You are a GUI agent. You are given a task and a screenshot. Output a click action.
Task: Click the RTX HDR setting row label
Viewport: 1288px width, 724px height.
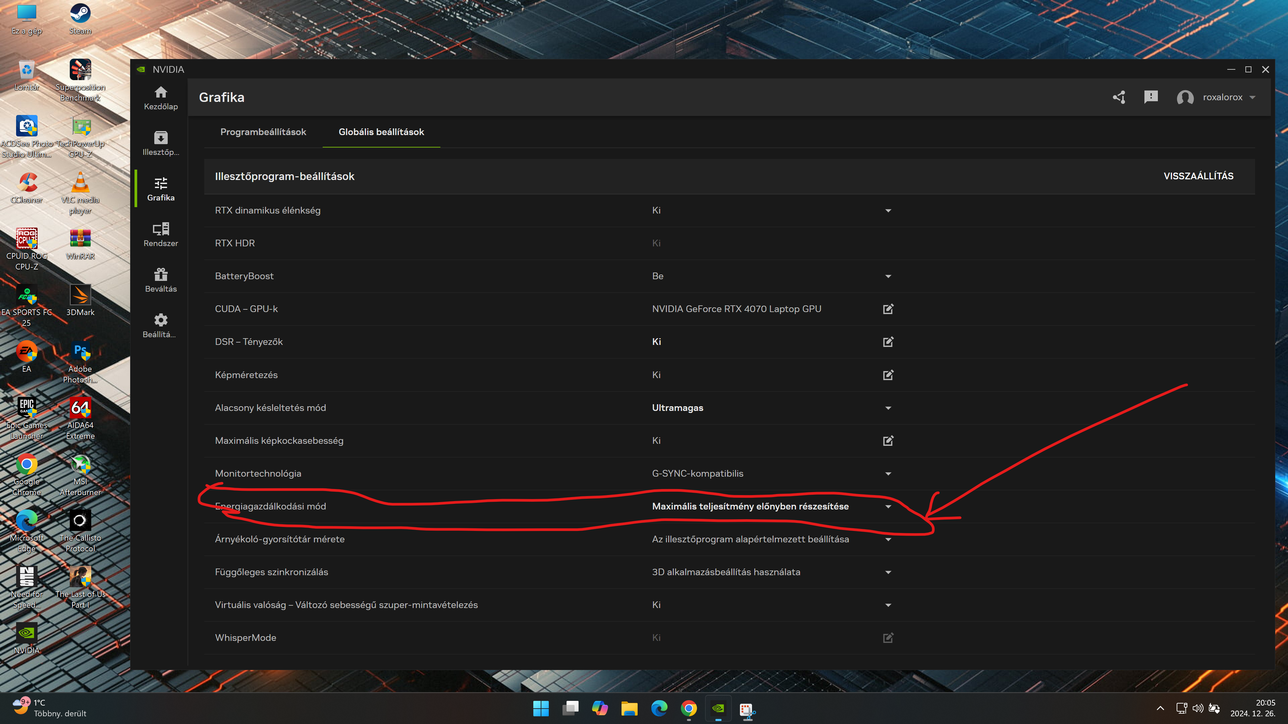point(234,243)
